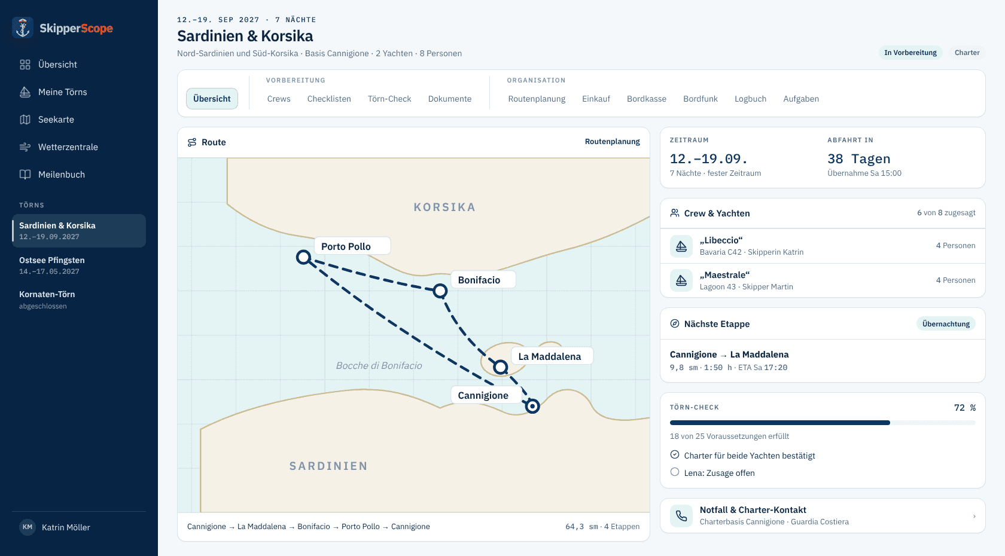Open the Dokumente tab
The height and width of the screenshot is (556, 1005).
point(450,99)
